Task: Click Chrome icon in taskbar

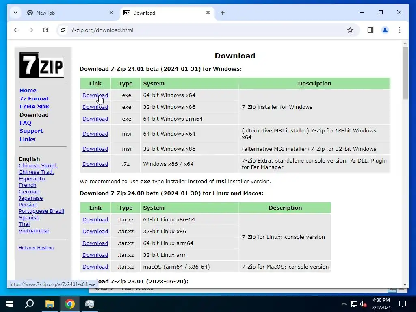Action: 70,304
